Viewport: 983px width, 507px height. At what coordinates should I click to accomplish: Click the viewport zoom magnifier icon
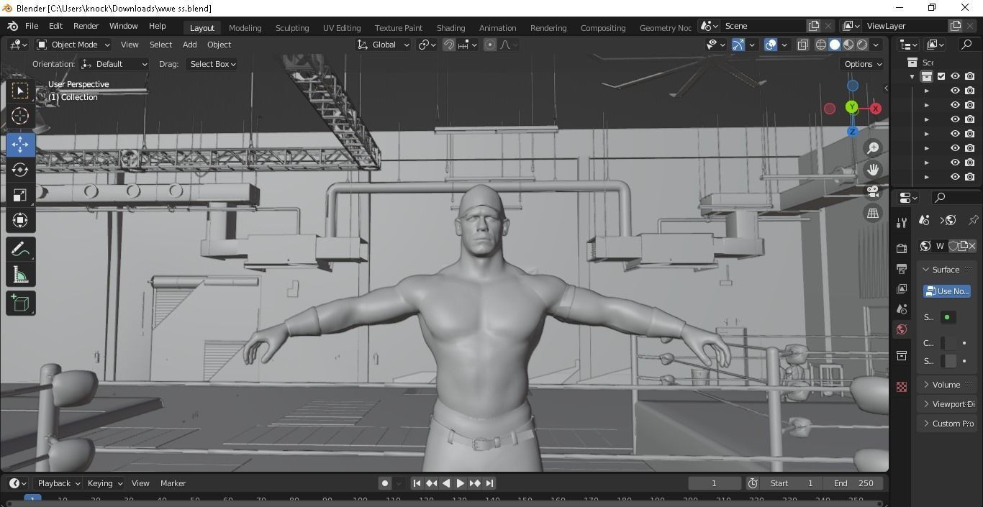pyautogui.click(x=873, y=147)
